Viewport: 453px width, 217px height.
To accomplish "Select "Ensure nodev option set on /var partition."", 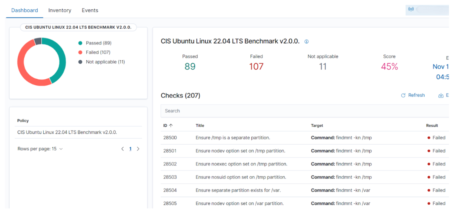I will 240,203.
